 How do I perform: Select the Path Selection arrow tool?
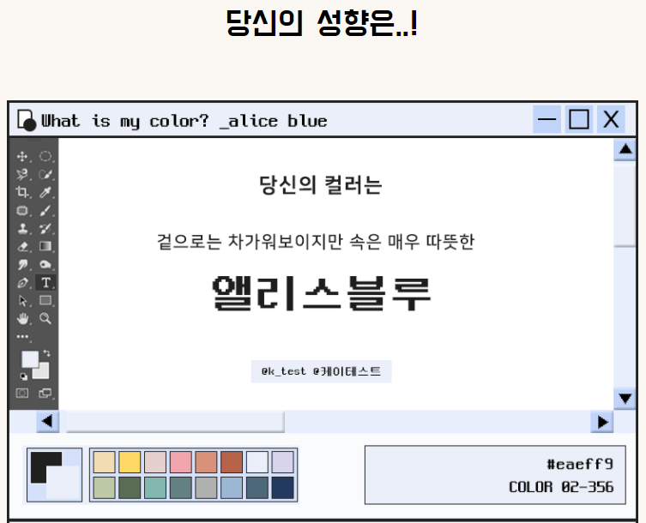[x=22, y=301]
